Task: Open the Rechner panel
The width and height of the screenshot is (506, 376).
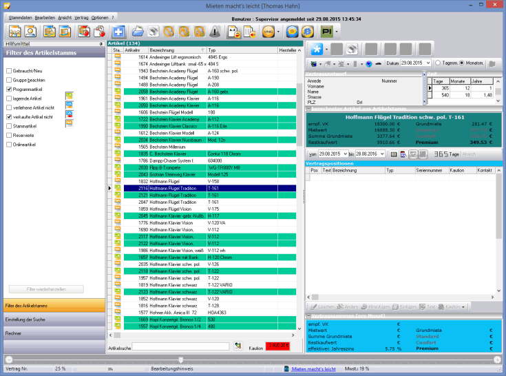Action: (x=54, y=333)
